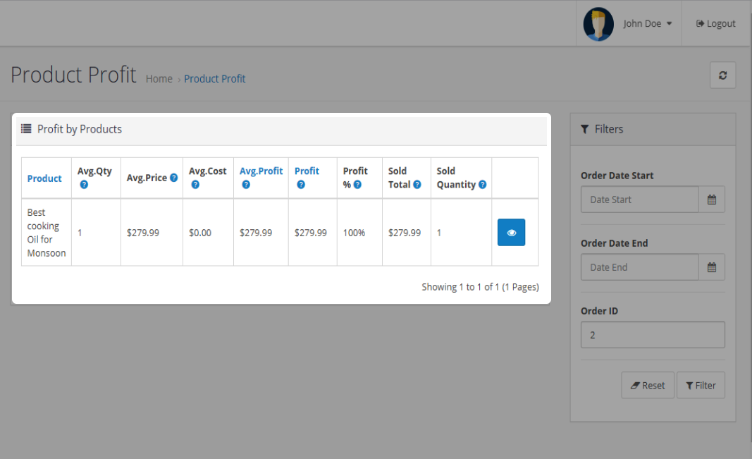This screenshot has width=752, height=459.
Task: Click the Avg.Qty help question icon
Action: click(84, 185)
